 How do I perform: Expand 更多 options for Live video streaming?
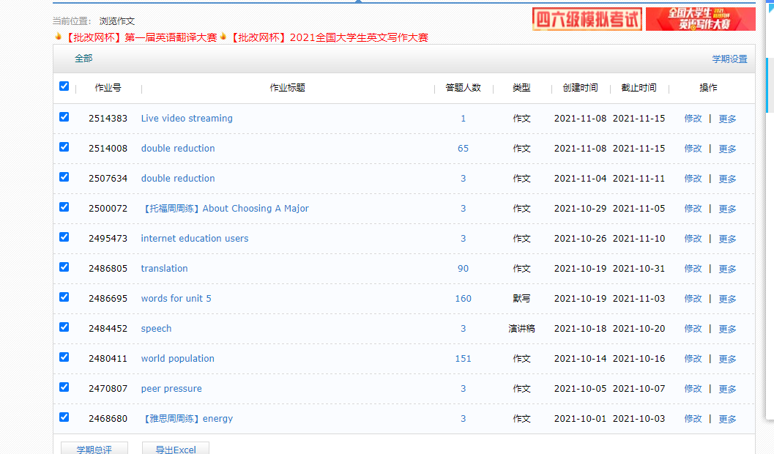point(727,119)
